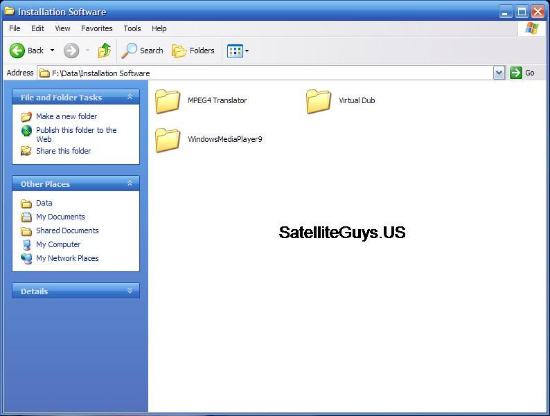Go up one folder level
Image resolution: width=550 pixels, height=416 pixels.
pyautogui.click(x=105, y=51)
